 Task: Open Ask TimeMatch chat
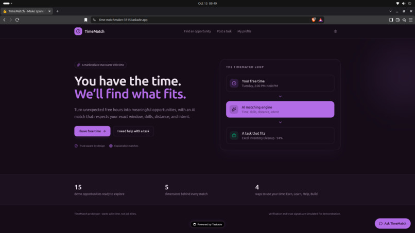click(392, 223)
